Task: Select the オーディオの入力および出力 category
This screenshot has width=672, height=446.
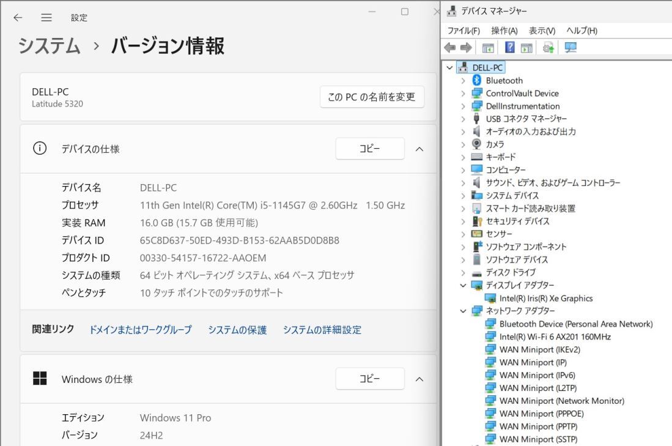Action: (x=531, y=132)
